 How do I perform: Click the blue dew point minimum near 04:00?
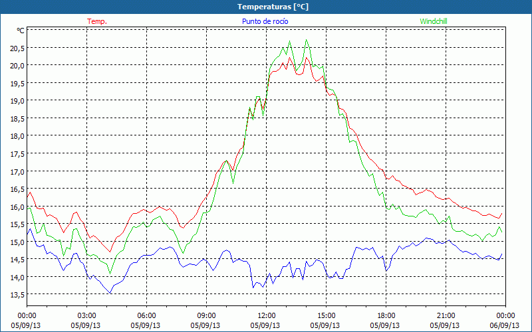coord(110,293)
